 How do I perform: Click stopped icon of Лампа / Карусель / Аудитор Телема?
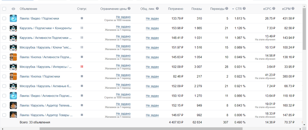click(x=82, y=105)
